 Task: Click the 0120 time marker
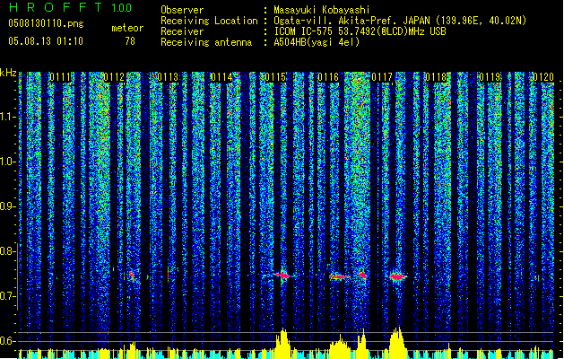coord(543,77)
